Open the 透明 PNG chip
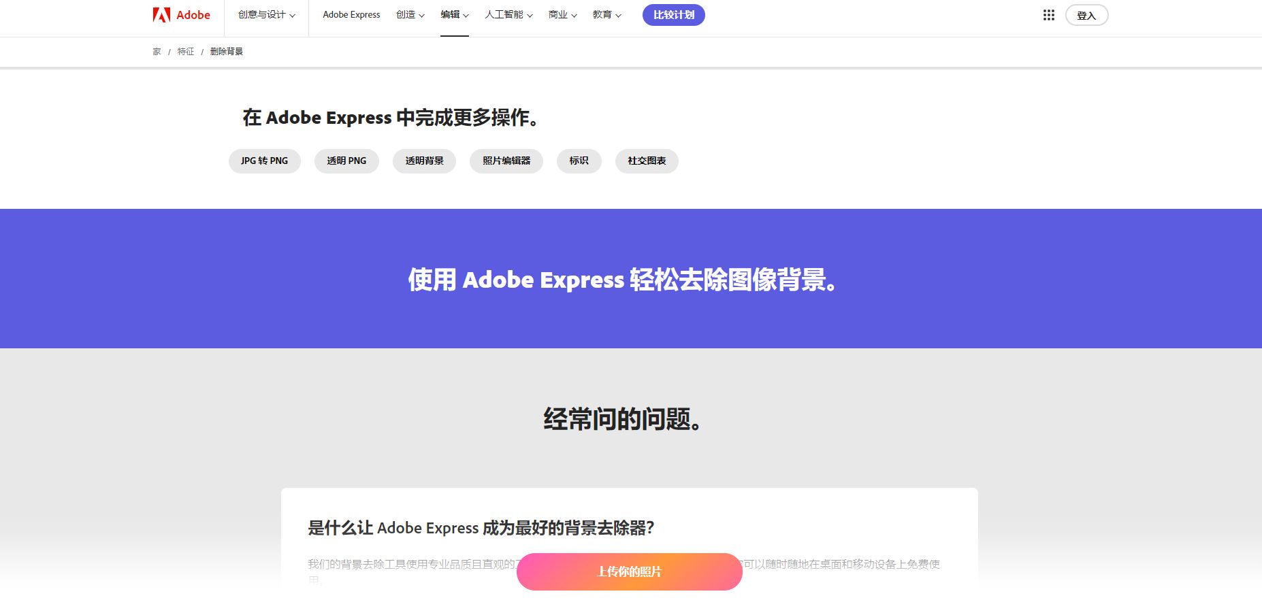 pyautogui.click(x=346, y=161)
